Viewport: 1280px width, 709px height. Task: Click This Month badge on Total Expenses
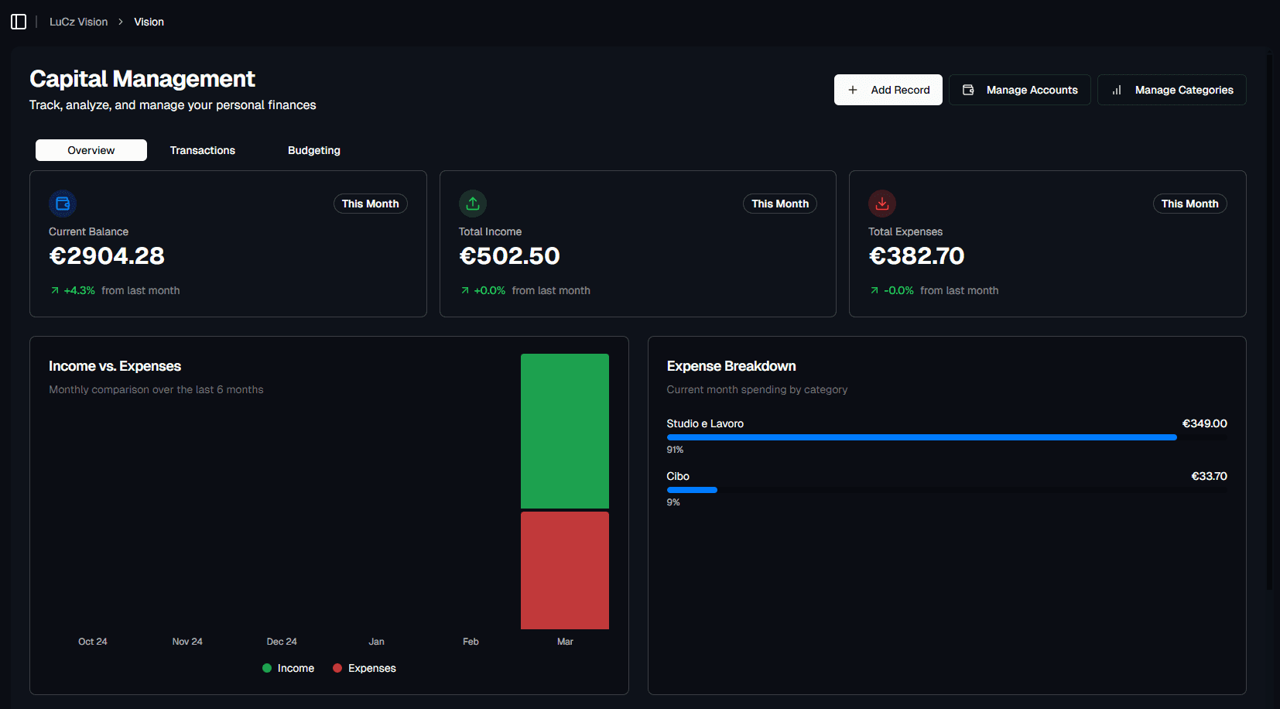click(1190, 204)
